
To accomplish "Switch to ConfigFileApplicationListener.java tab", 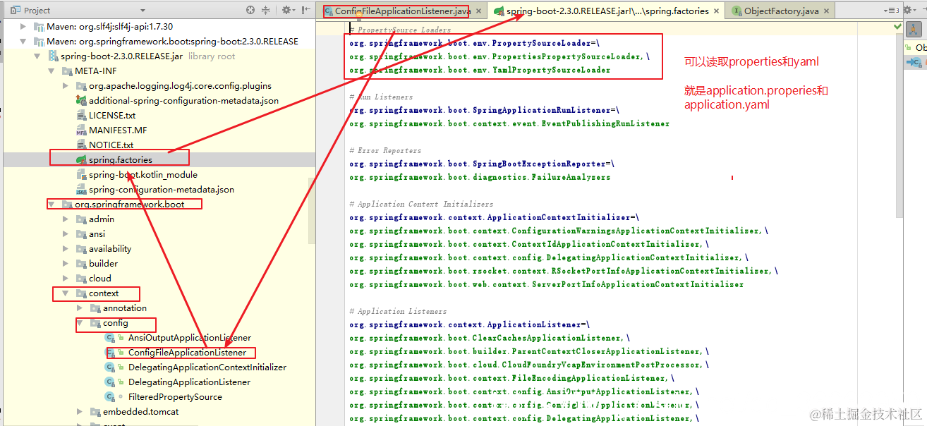I will tap(401, 11).
